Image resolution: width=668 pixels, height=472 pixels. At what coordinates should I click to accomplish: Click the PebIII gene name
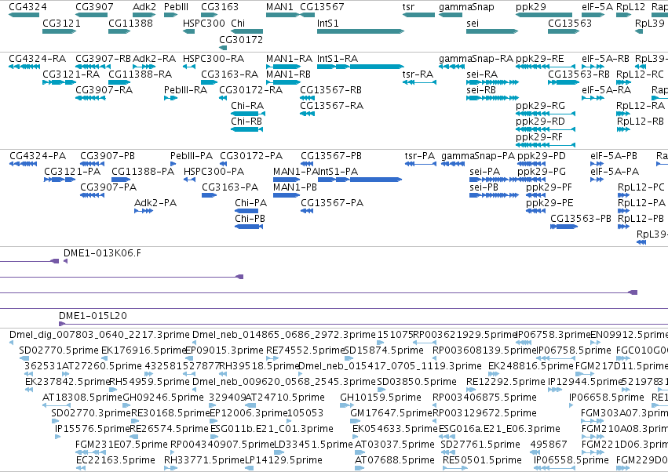pyautogui.click(x=176, y=7)
